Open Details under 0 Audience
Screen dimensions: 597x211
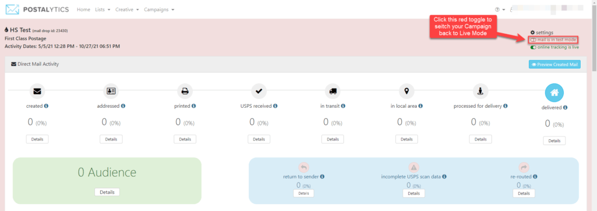[x=107, y=192]
